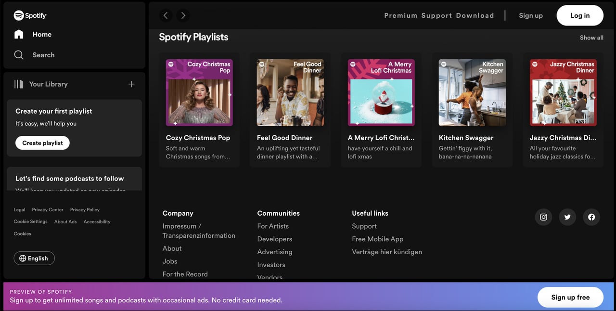Open Verträge hier kündigen link

(387, 252)
